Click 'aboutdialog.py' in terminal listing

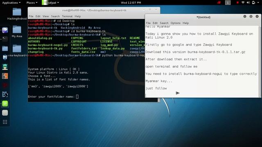point(40,38)
